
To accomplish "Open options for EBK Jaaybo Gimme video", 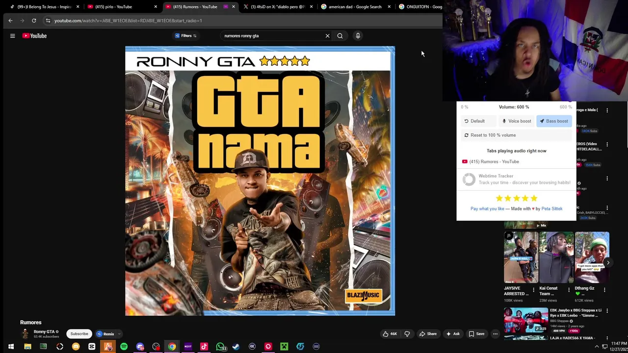I will pyautogui.click(x=607, y=311).
